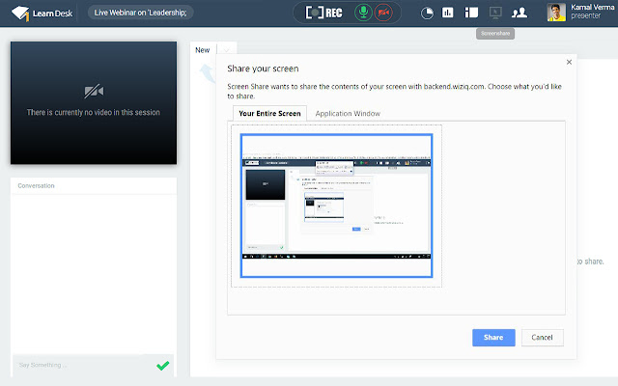This screenshot has height=386, width=618.
Task: Click the Screenshare monitor icon
Action: point(495,13)
